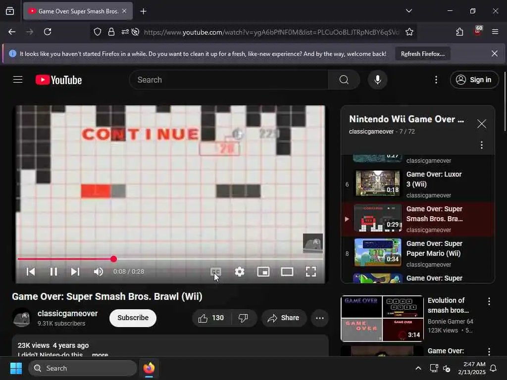Start voice search with microphone icon

[377, 80]
